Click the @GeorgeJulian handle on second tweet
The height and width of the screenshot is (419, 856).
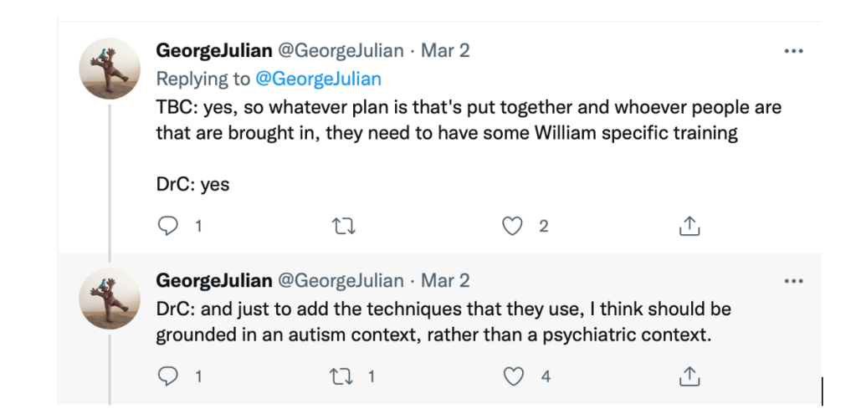pos(341,280)
